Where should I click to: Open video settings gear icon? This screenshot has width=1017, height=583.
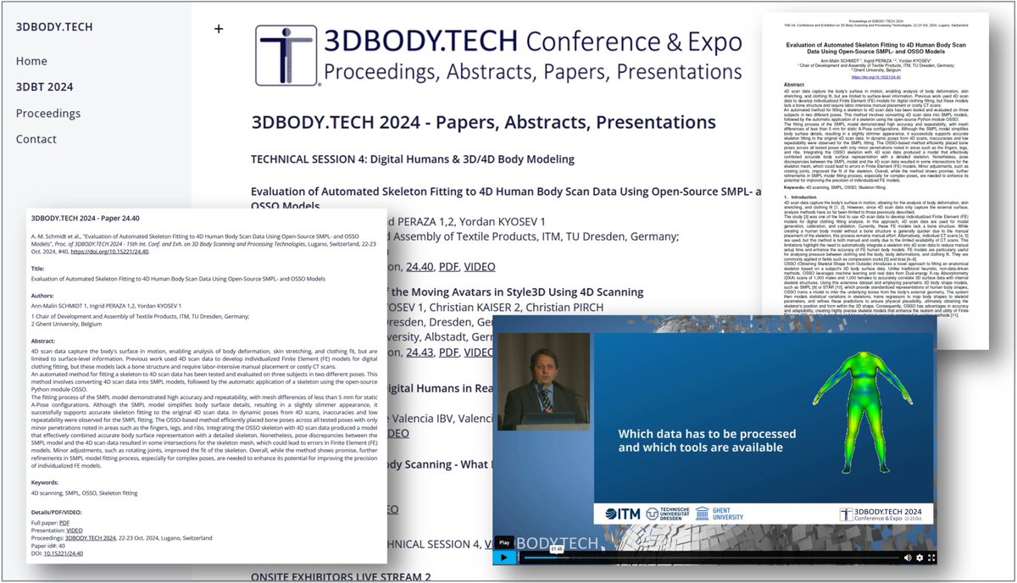[x=920, y=558]
